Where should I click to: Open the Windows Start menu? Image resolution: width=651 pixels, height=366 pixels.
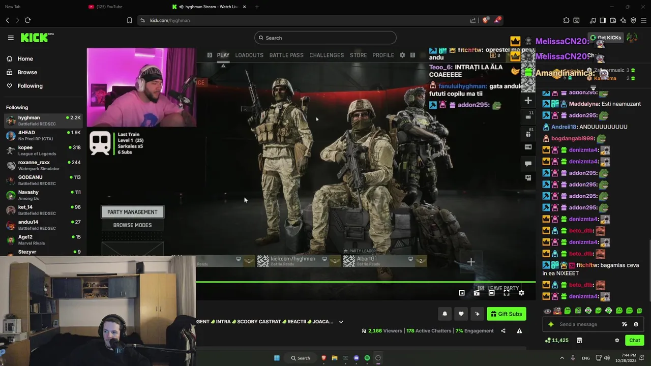click(x=277, y=358)
